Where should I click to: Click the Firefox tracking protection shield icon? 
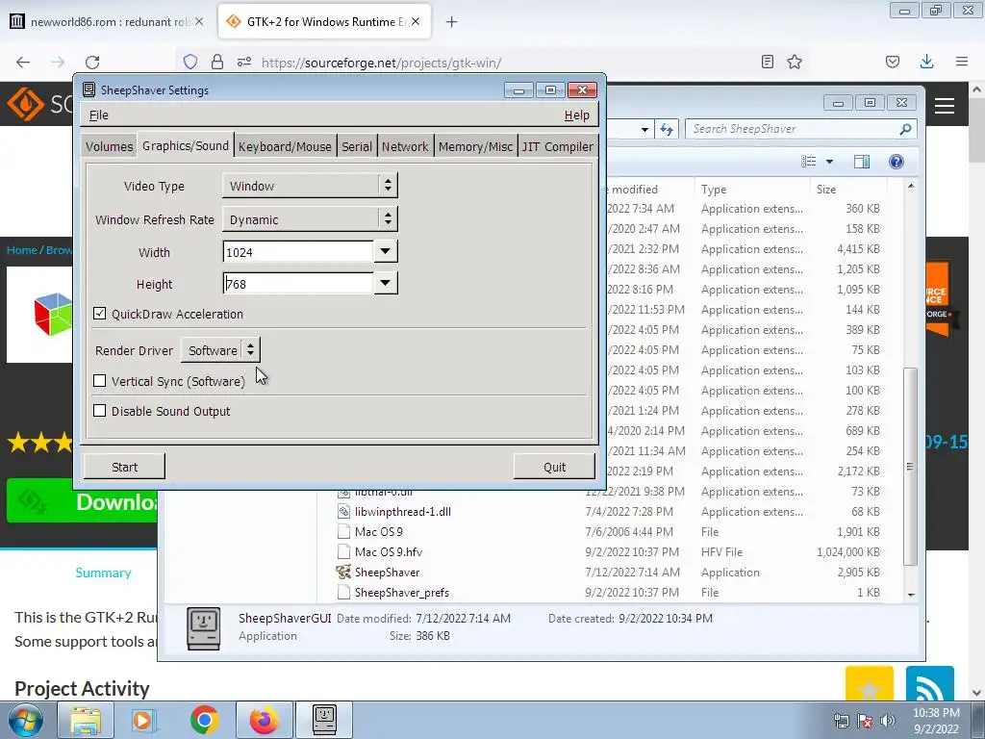(x=190, y=63)
